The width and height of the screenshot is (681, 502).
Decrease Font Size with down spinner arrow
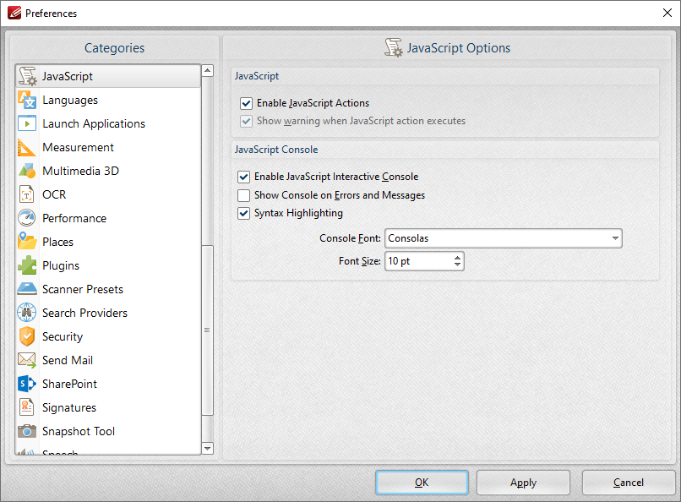click(457, 265)
